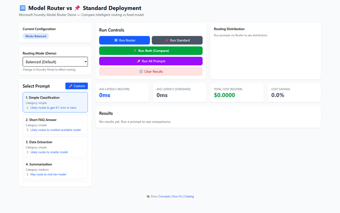
Task: Click 'Likely routes to smaller model' text
Action: click(49, 152)
